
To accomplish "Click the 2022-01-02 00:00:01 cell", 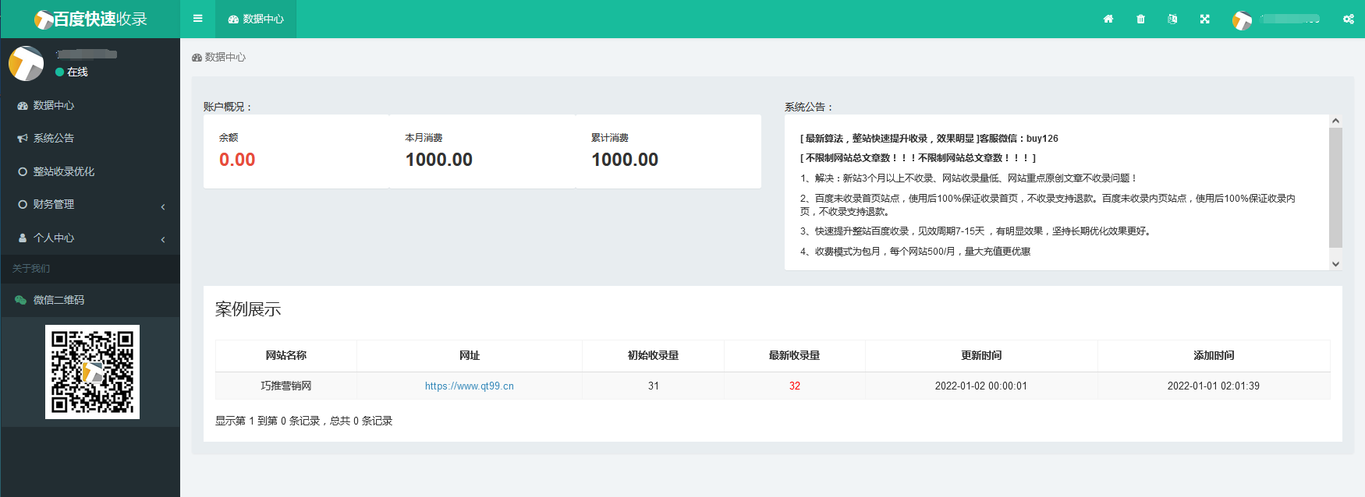I will click(981, 386).
